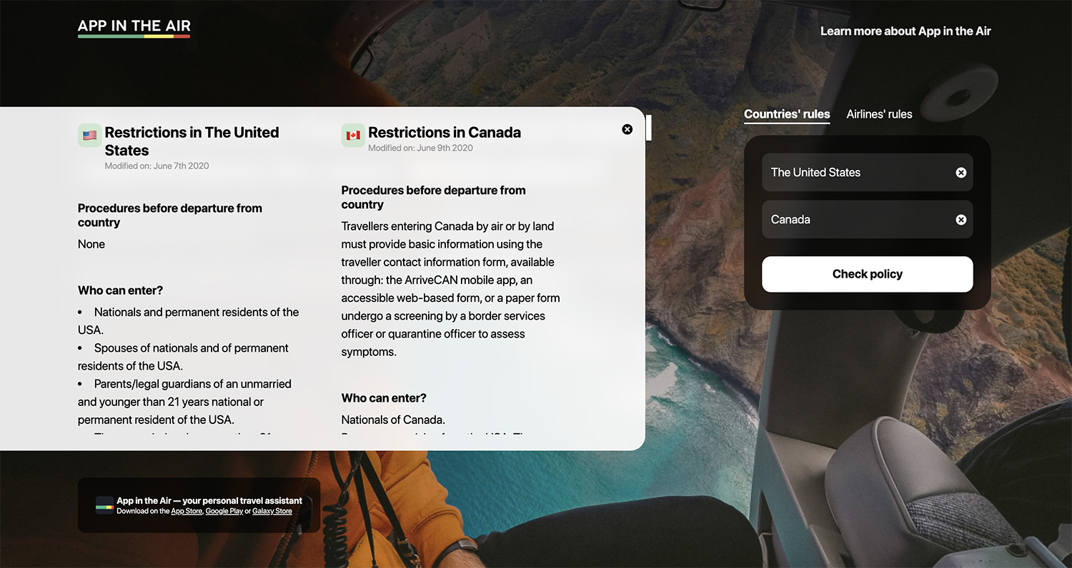1072x568 pixels.
Task: Open the App Store link
Action: [x=187, y=511]
